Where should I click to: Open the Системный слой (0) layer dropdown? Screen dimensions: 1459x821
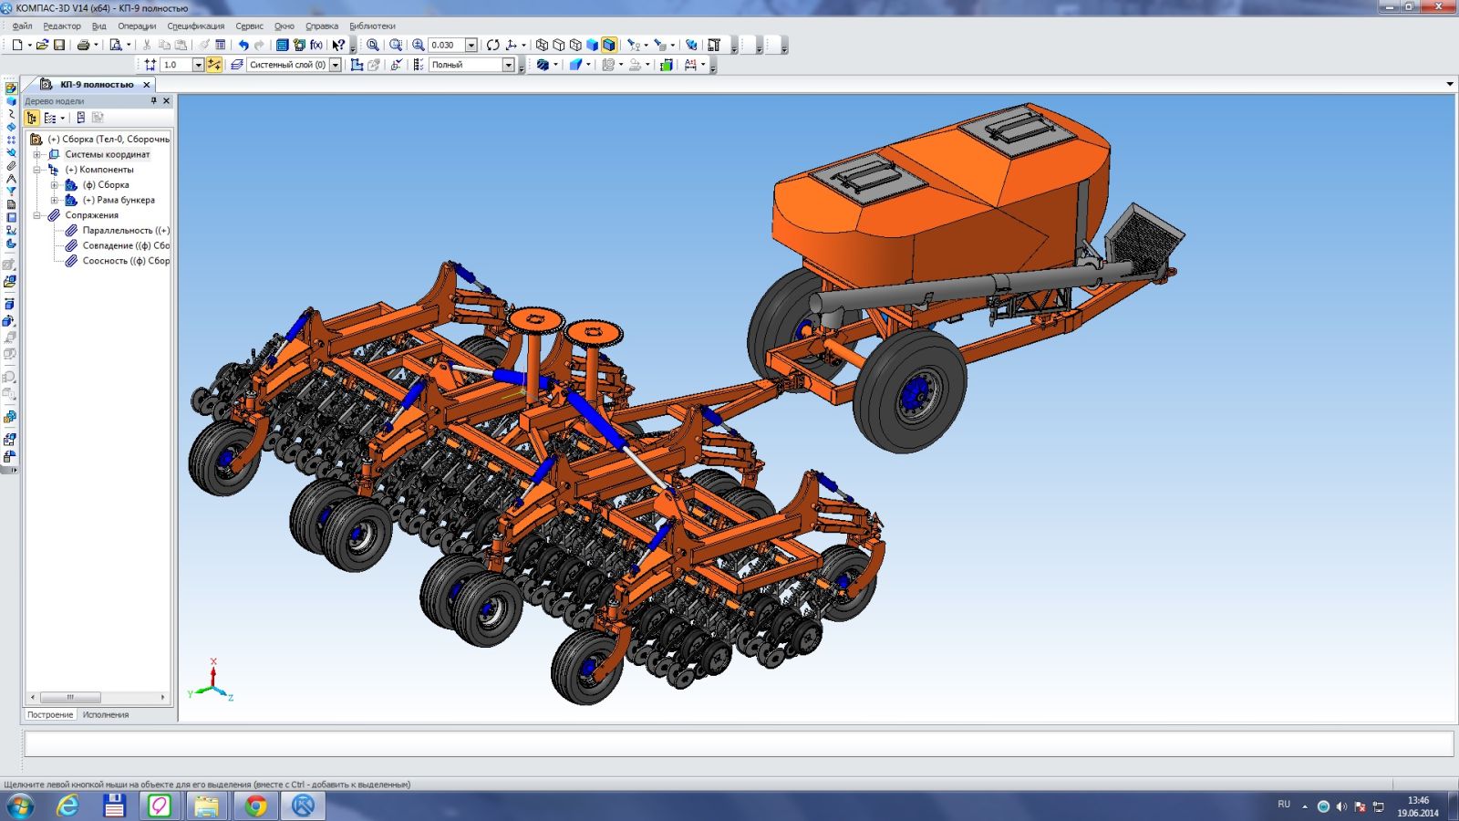coord(335,65)
